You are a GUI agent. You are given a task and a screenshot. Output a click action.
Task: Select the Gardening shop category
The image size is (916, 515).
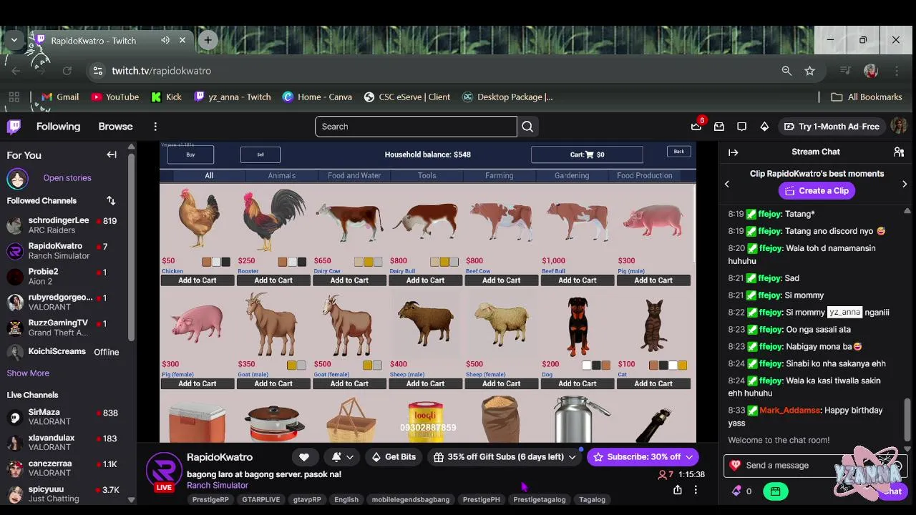(572, 175)
